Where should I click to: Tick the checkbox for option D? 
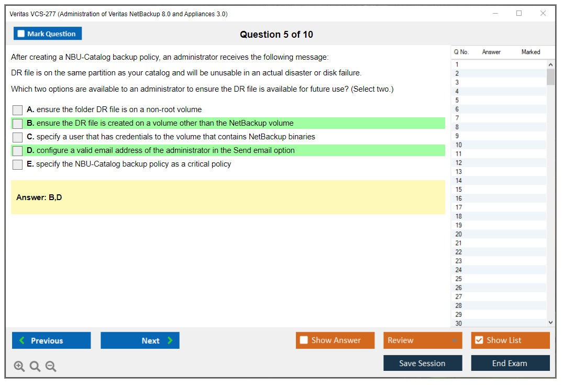18,151
